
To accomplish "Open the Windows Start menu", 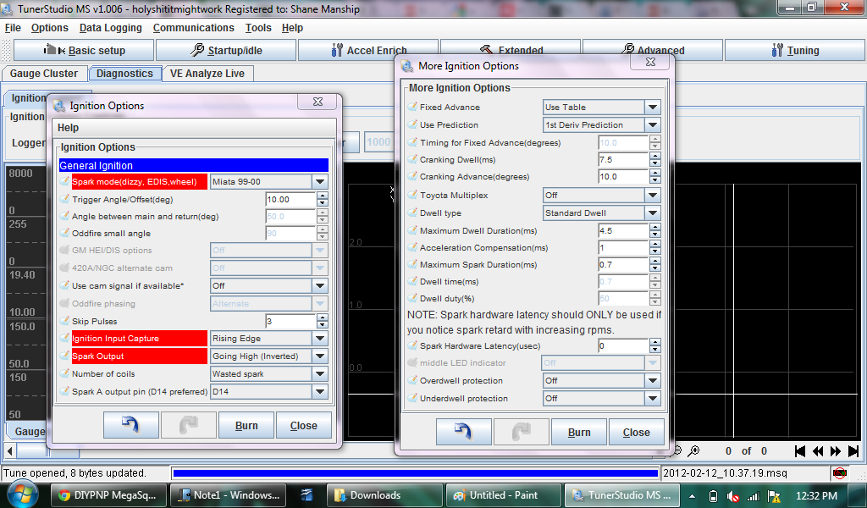I will coord(22,494).
